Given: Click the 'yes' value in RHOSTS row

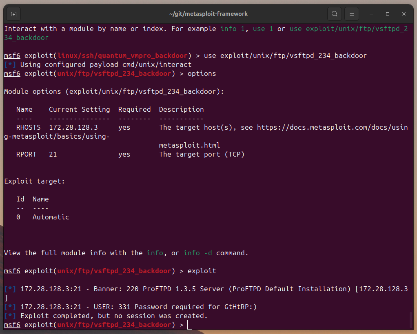Looking at the screenshot, I should (124, 128).
